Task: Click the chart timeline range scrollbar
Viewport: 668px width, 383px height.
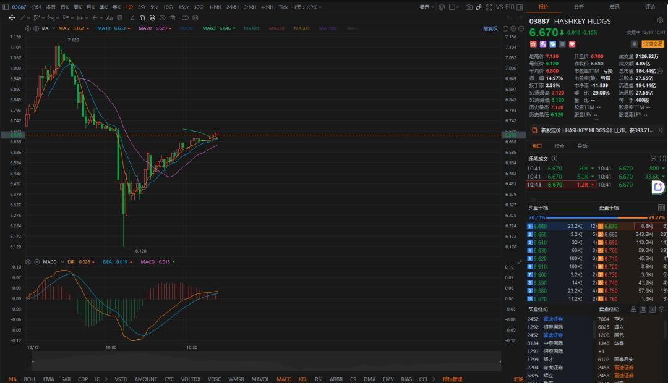Action: (263, 360)
